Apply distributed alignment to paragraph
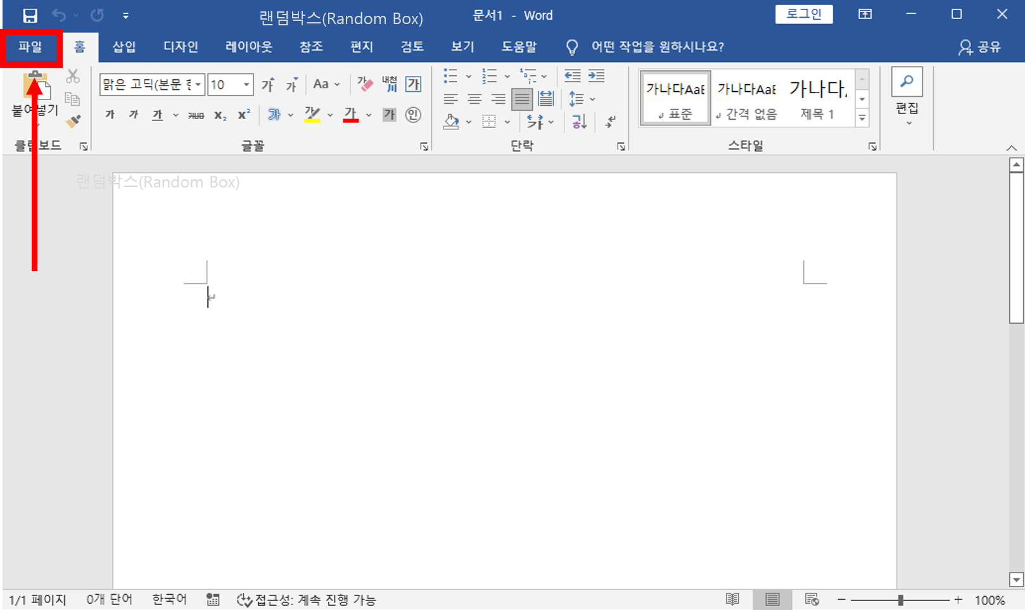Image resolution: width=1025 pixels, height=610 pixels. 545,99
